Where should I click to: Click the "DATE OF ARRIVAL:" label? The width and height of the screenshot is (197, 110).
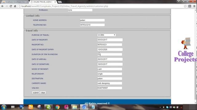point(39,59)
